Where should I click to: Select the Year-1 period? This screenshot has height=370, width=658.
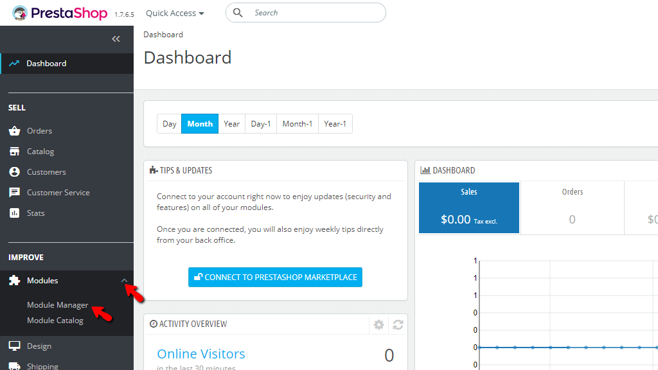335,124
